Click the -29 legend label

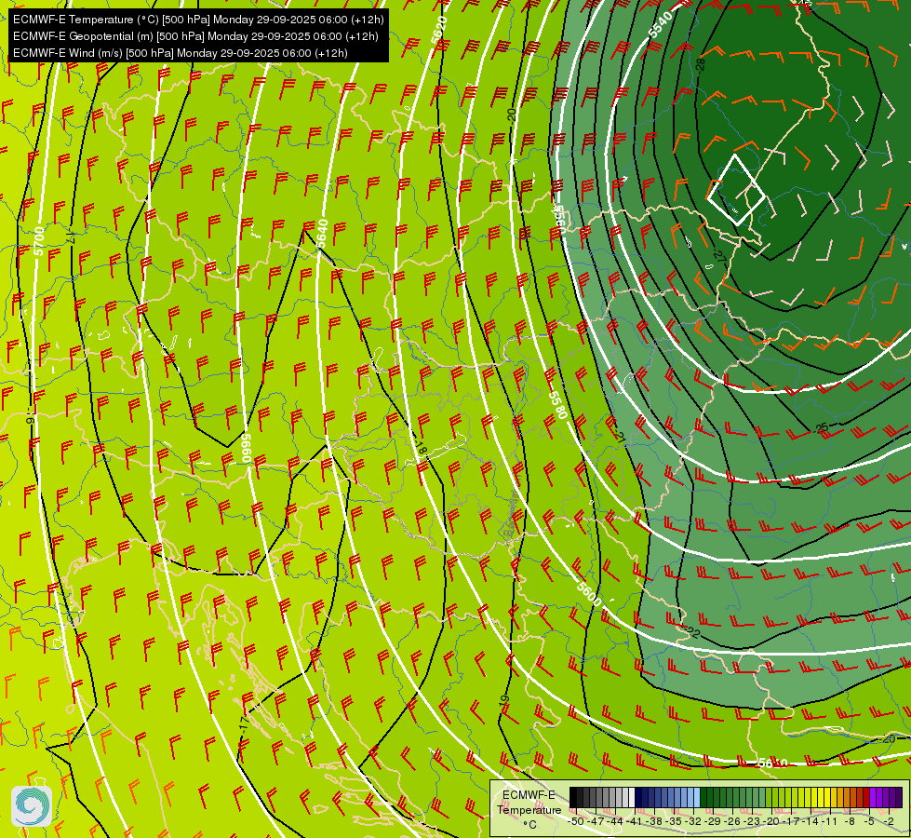712,822
